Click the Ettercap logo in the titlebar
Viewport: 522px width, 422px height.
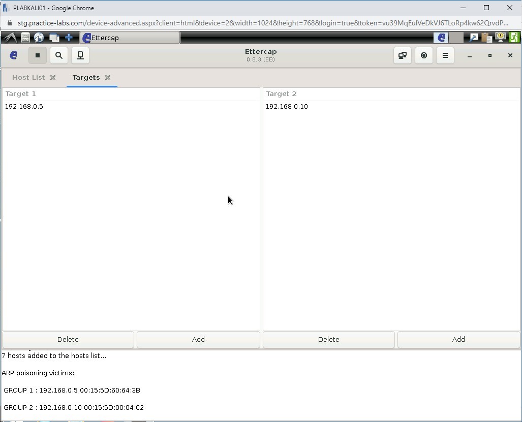click(14, 55)
